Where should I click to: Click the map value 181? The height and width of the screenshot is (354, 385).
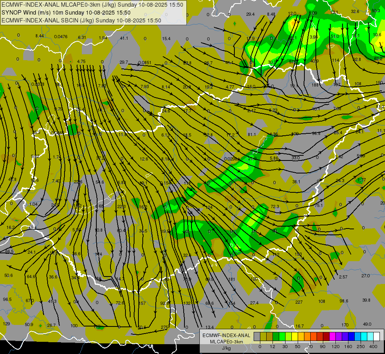[x=231, y=279]
